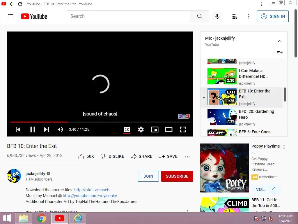The width and height of the screenshot is (298, 224).
Task: Subscribe to jacknjellify
Action: pos(177,176)
